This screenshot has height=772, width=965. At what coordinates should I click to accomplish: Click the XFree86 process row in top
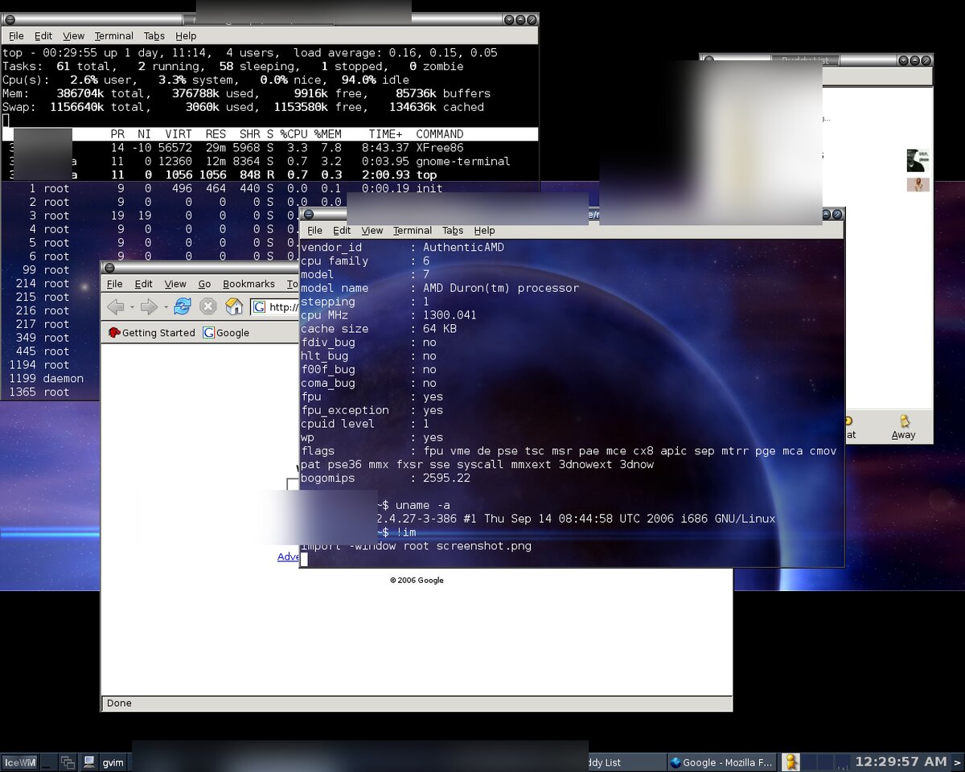[x=269, y=148]
